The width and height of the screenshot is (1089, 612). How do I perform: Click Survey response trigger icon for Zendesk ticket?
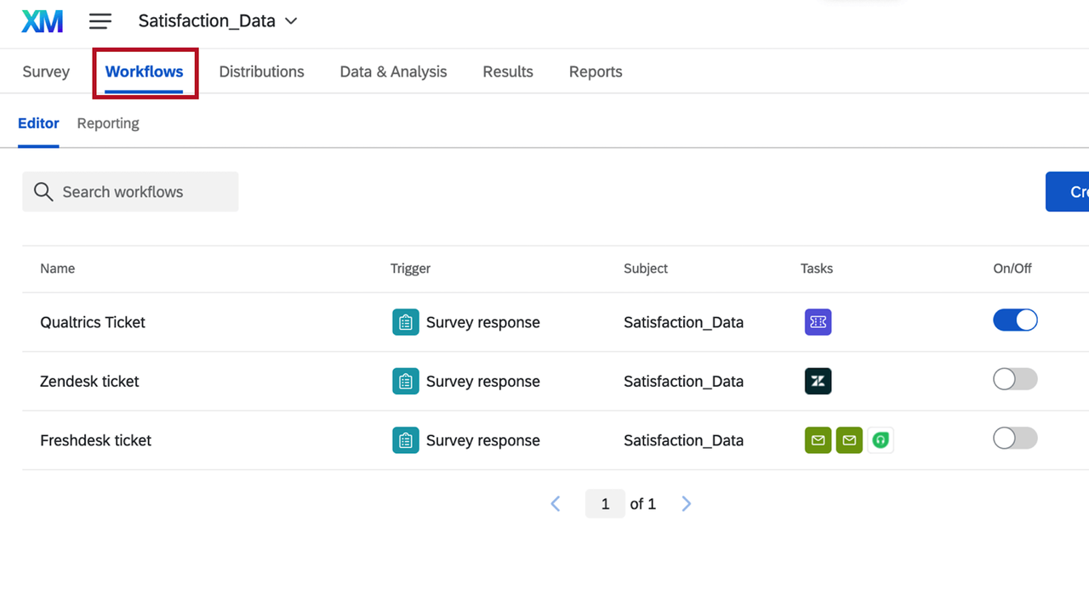point(406,381)
